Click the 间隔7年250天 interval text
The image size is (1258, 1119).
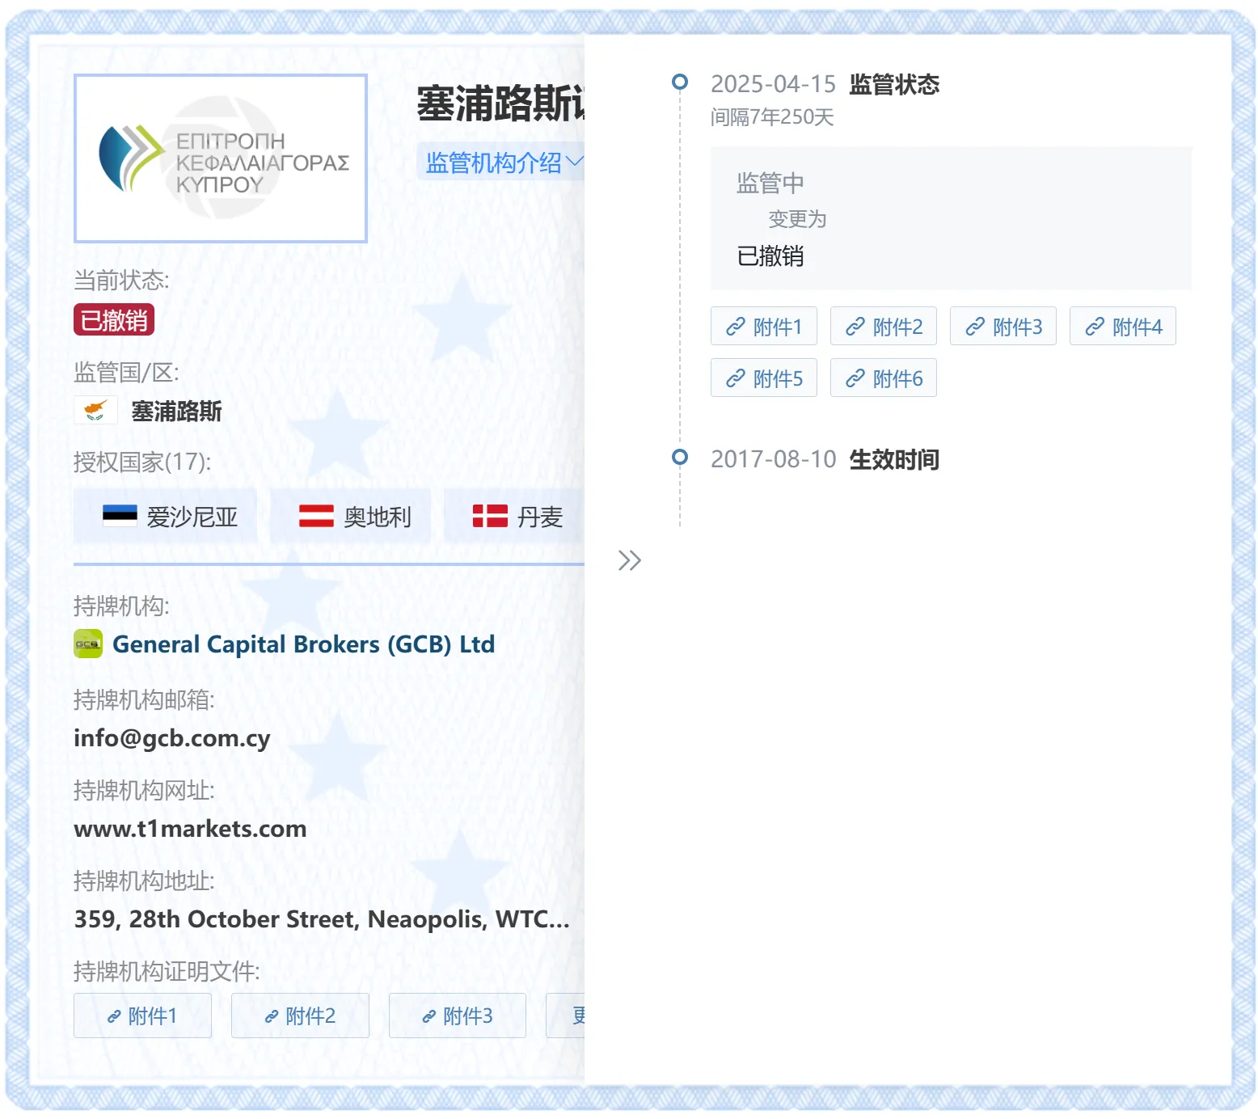[x=772, y=117]
